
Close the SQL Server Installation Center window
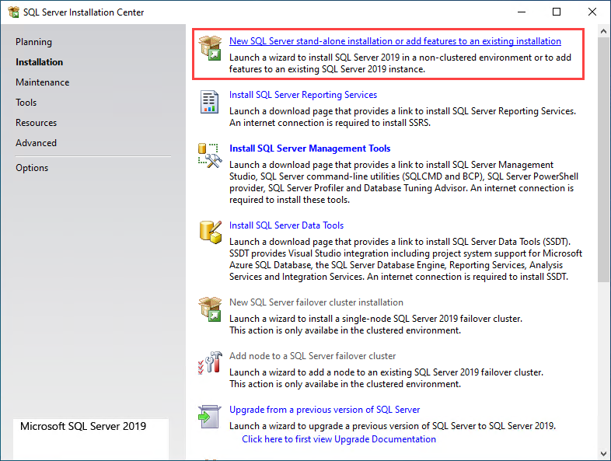(x=592, y=12)
